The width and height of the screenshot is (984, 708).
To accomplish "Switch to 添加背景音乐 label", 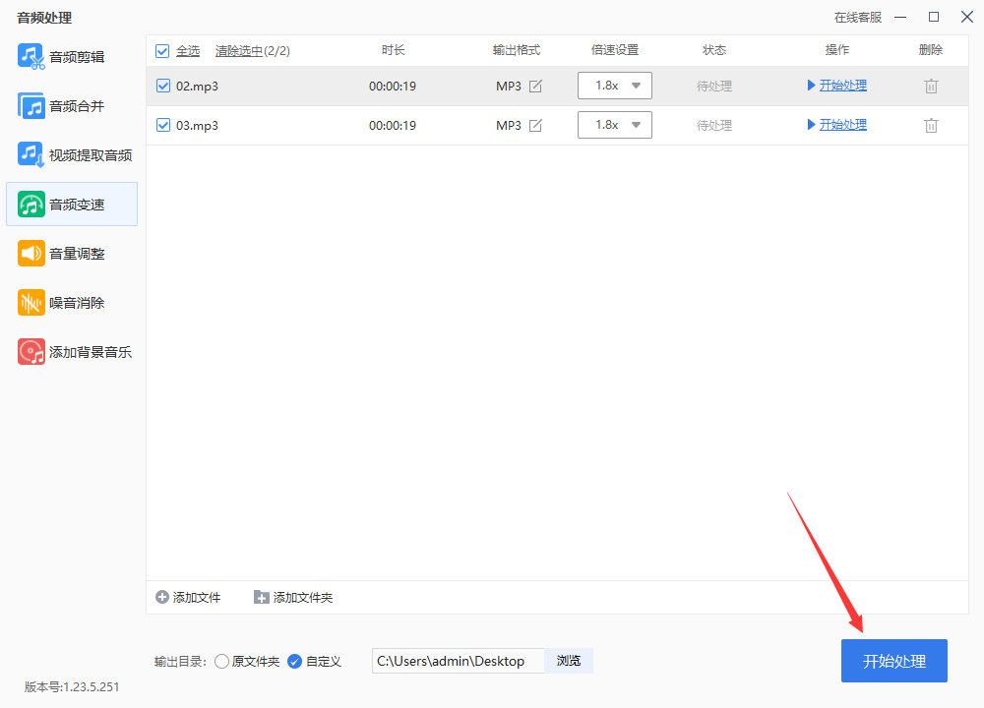I will 91,352.
